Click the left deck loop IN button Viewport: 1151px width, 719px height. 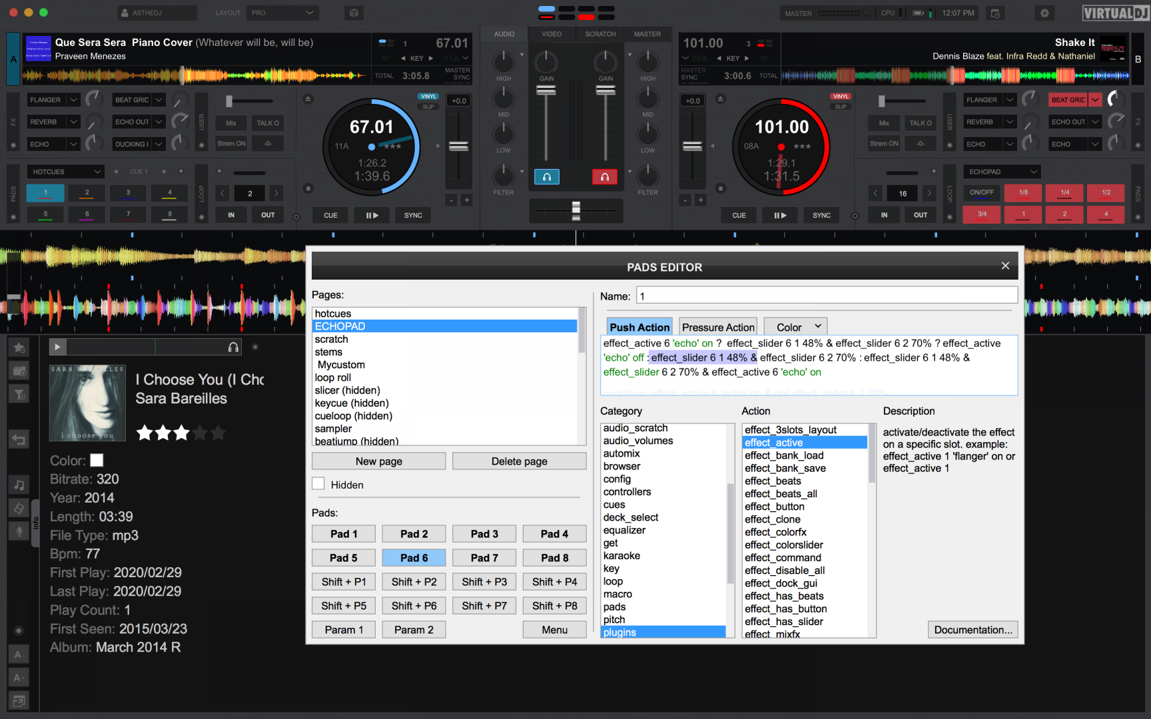point(231,215)
